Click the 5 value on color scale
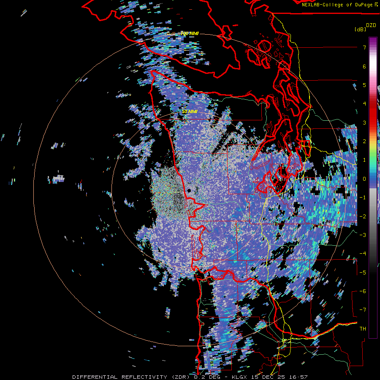Viewport: 380px width, 380px height. click(364, 85)
